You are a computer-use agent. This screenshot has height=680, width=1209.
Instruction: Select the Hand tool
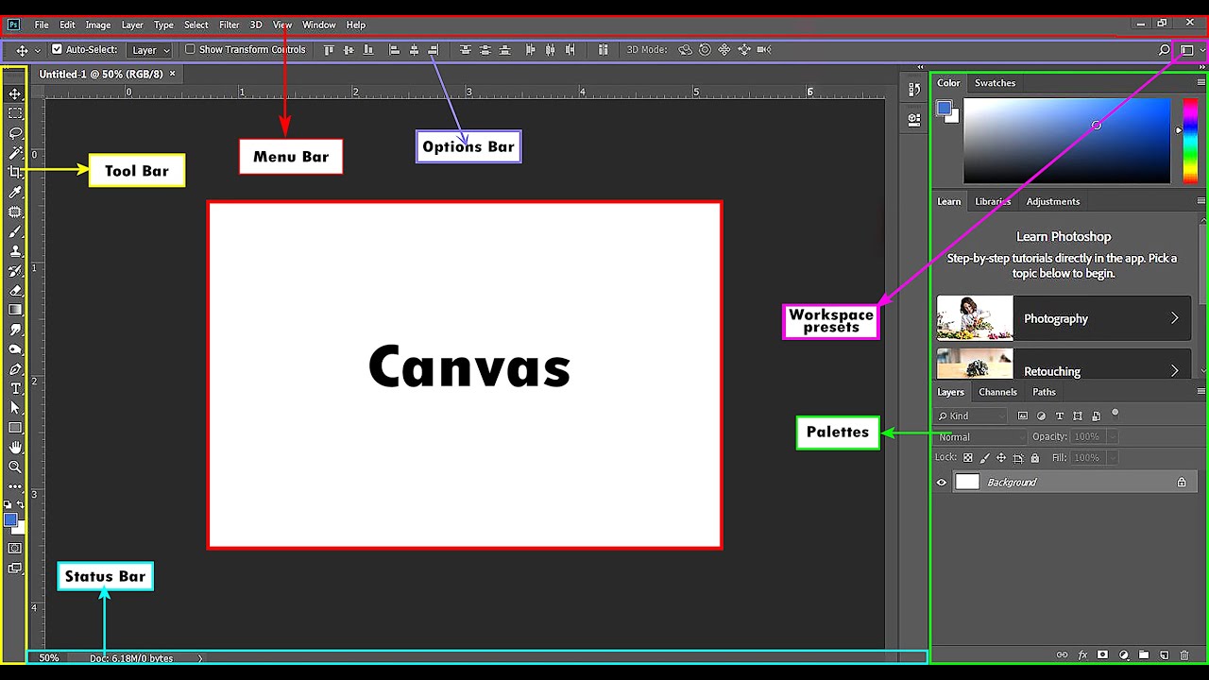point(15,448)
